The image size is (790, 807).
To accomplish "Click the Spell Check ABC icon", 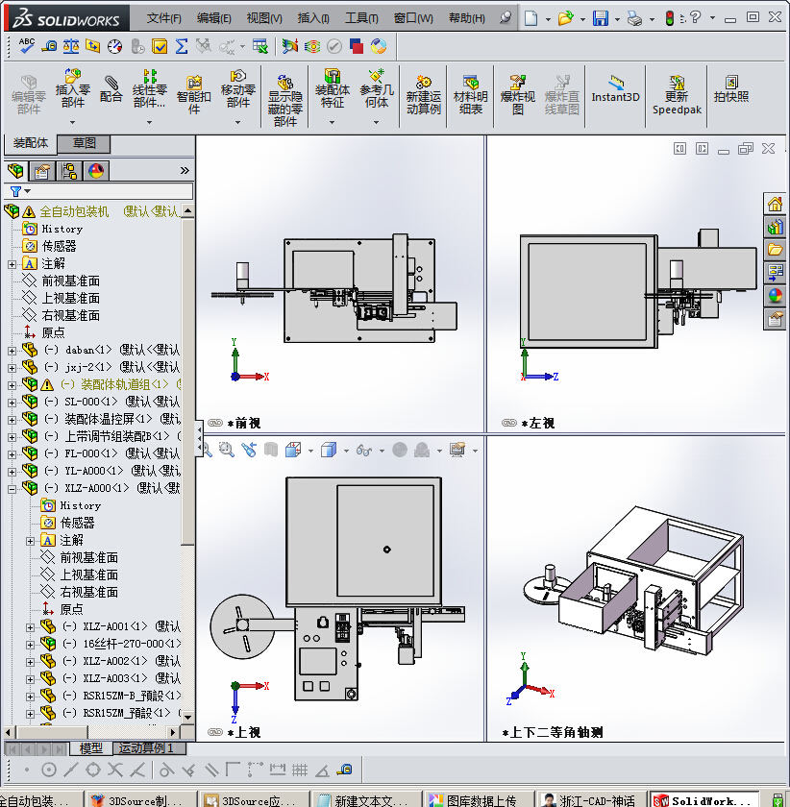I will [26, 46].
